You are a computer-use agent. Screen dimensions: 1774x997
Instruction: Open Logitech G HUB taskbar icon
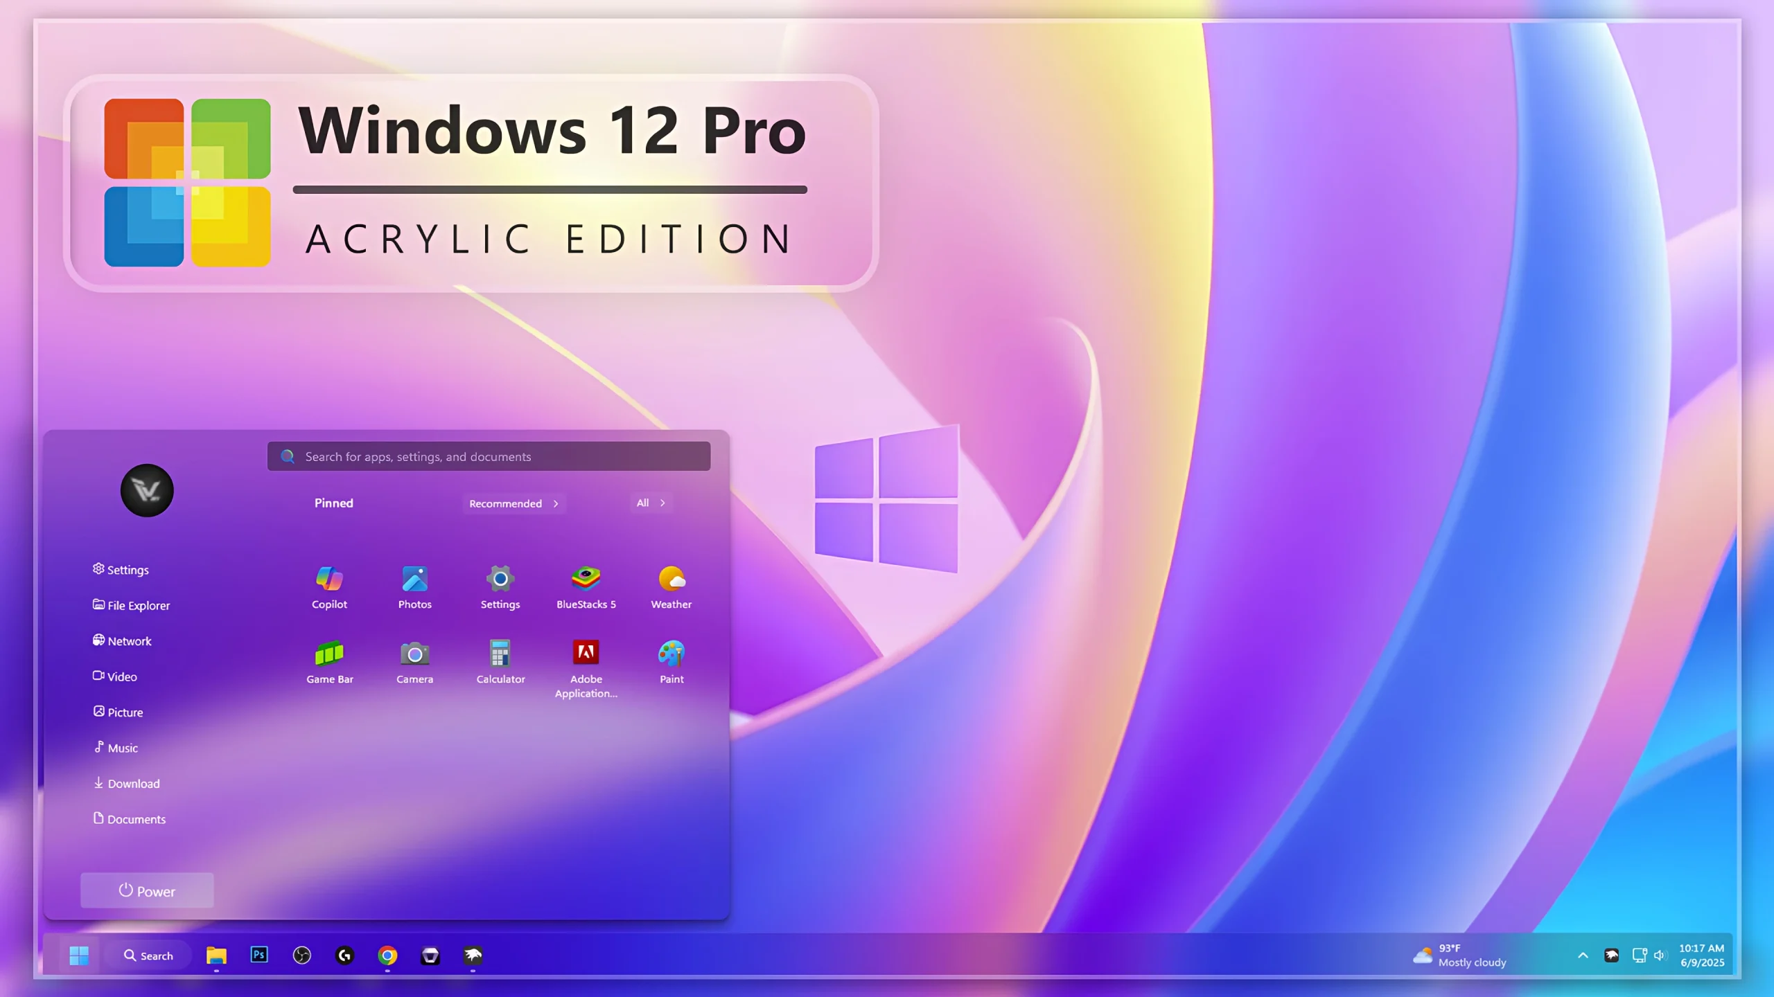coord(344,955)
